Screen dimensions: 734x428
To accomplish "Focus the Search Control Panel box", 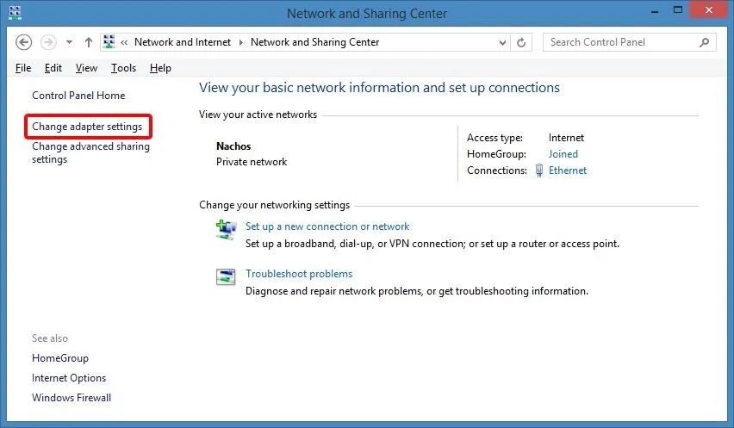I will pyautogui.click(x=629, y=42).
